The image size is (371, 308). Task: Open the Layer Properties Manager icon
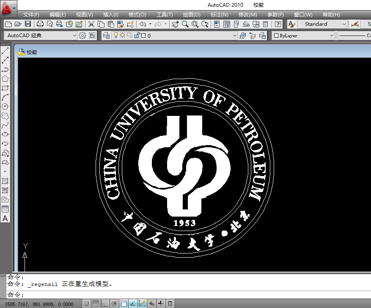click(x=106, y=36)
